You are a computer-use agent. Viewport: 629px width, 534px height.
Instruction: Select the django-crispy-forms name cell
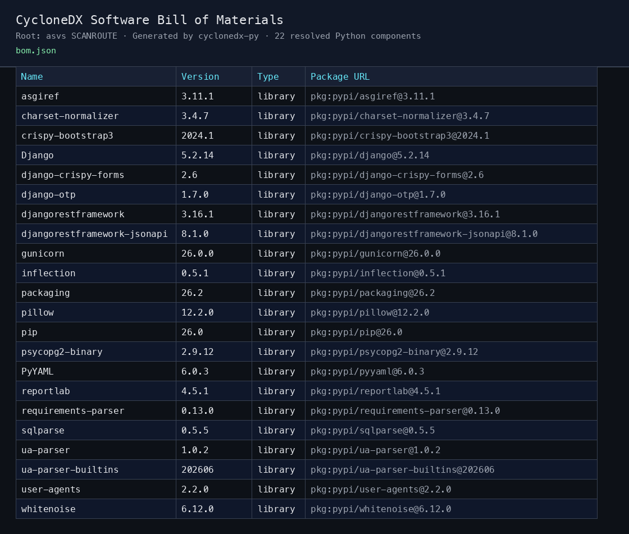(96, 175)
